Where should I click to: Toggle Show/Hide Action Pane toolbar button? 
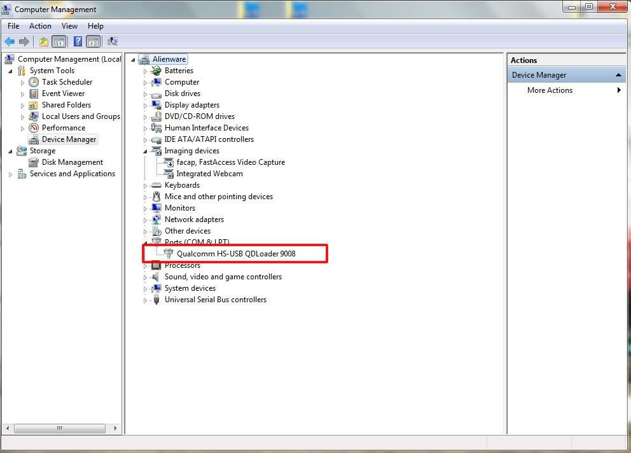(x=94, y=42)
